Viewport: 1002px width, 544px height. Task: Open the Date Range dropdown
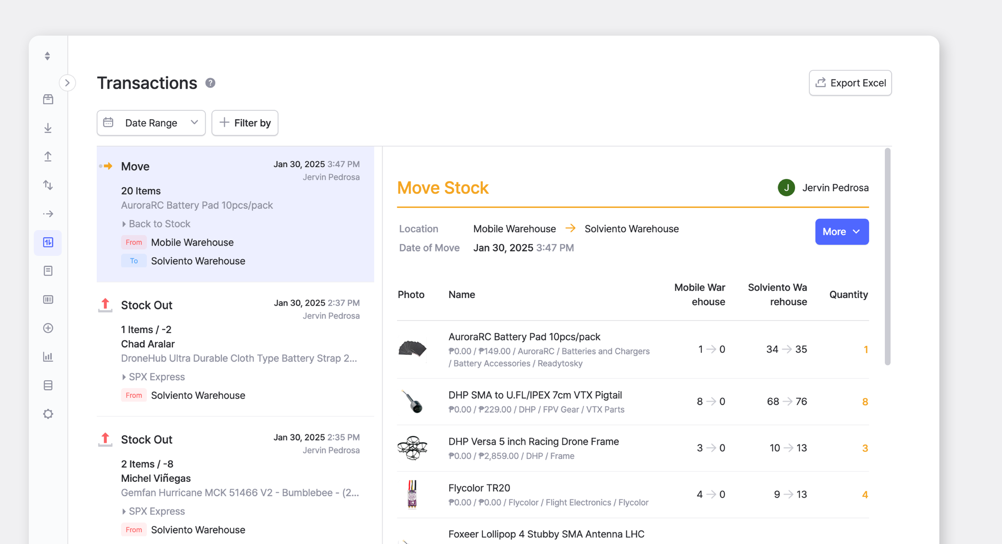(x=151, y=123)
